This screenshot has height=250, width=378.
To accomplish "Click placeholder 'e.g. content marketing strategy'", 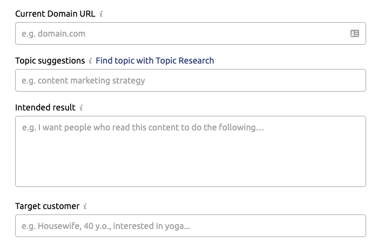I will pos(83,81).
